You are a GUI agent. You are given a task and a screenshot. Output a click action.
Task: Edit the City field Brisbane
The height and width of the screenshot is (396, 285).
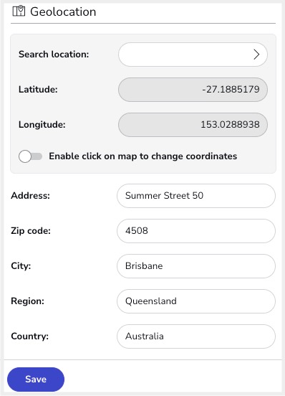[196, 266]
